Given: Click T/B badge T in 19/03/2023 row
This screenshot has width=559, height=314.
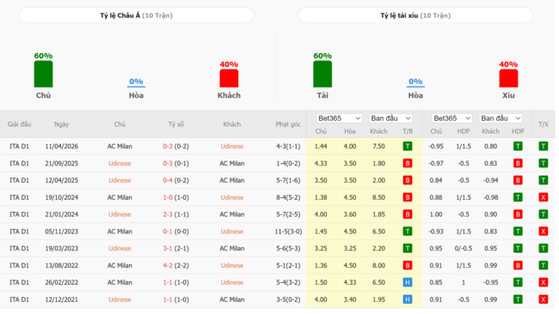Looking at the screenshot, I should coord(408,248).
